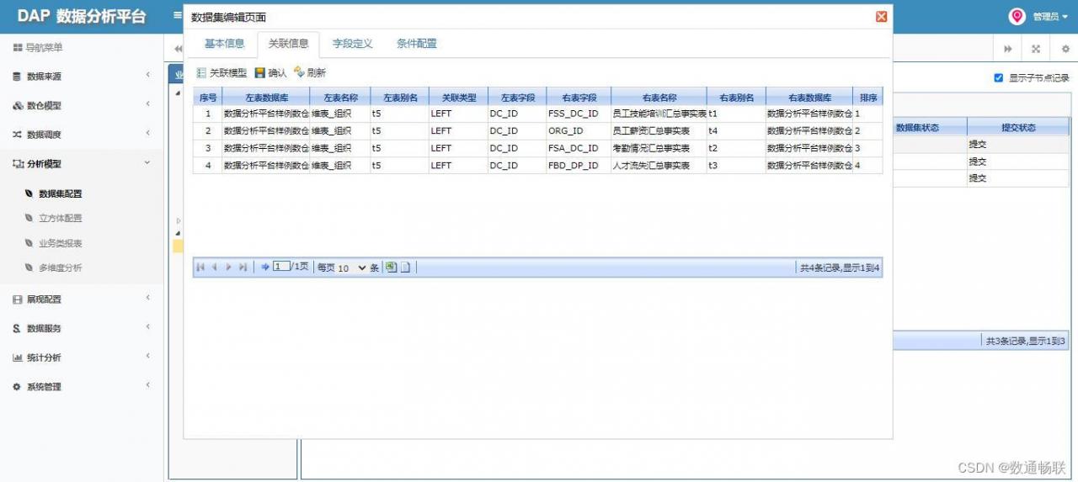Click the 统计分析 chart icon
Image resolution: width=1078 pixels, height=482 pixels.
click(18, 358)
